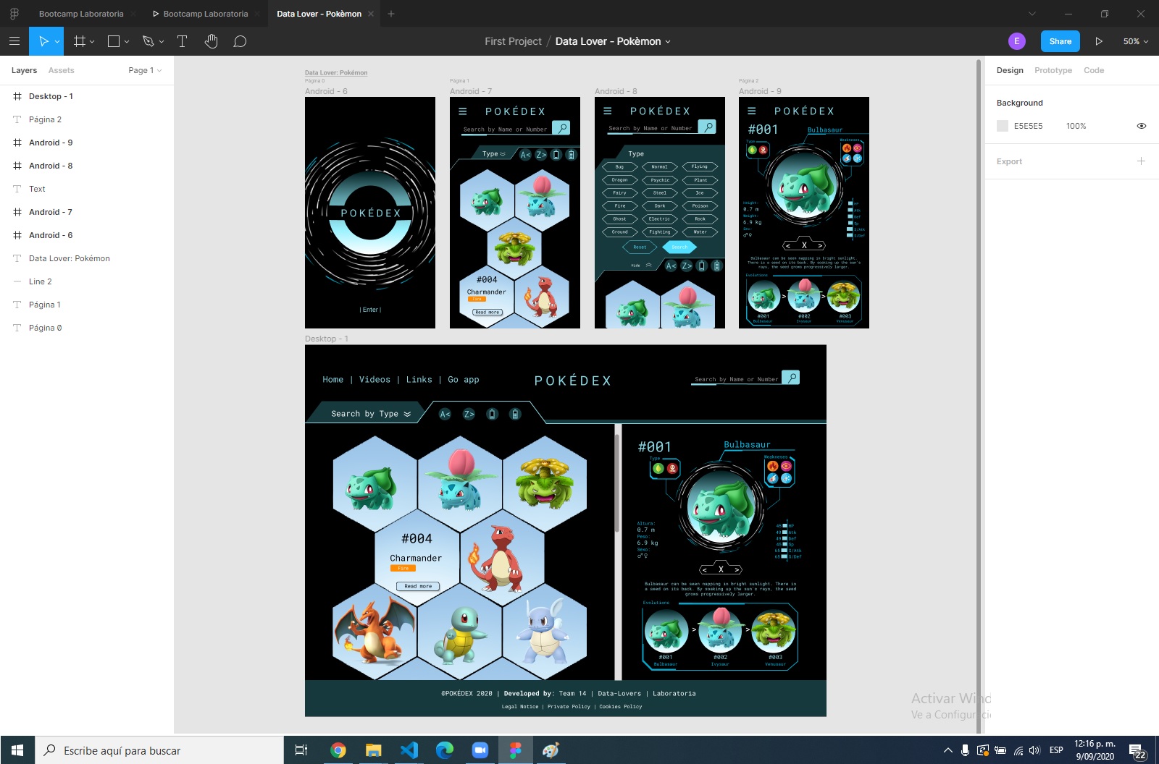Open the tab list chevron in title bar
The height and width of the screenshot is (764, 1159).
1032,14
